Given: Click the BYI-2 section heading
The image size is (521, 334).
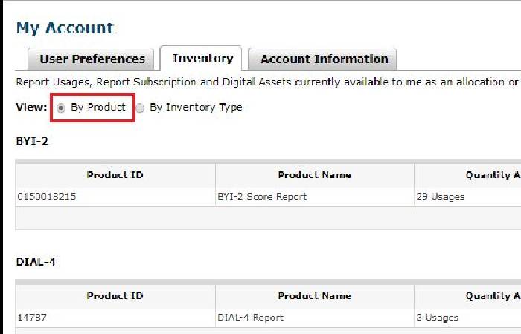Looking at the screenshot, I should [31, 140].
